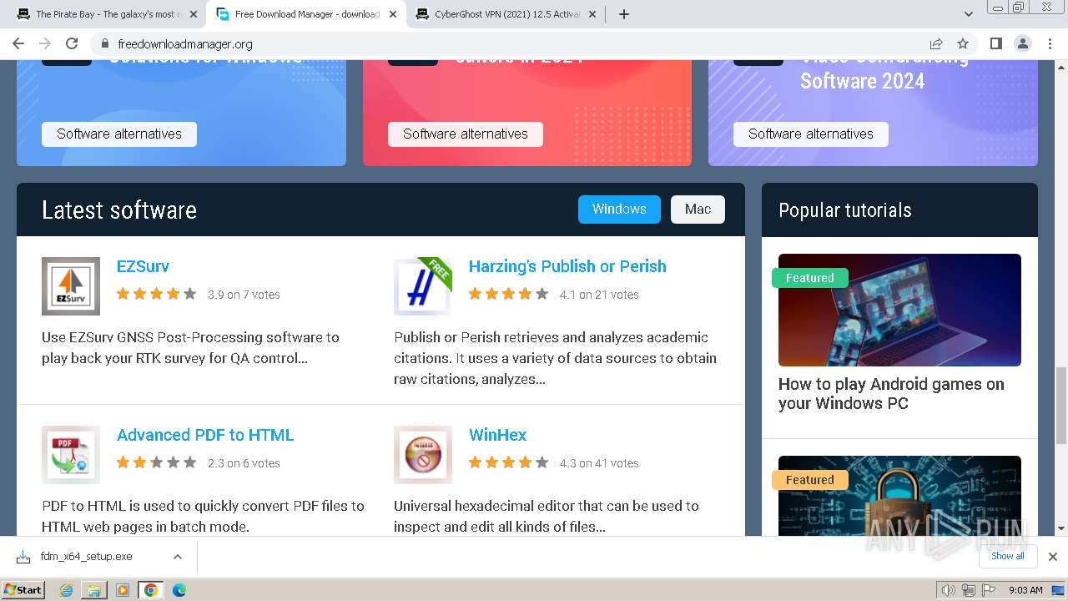This screenshot has height=601, width=1068.
Task: Close the CyberGhost VPN tab
Action: coord(592,14)
